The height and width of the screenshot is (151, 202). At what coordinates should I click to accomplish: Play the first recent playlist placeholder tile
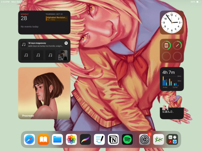(x=26, y=55)
